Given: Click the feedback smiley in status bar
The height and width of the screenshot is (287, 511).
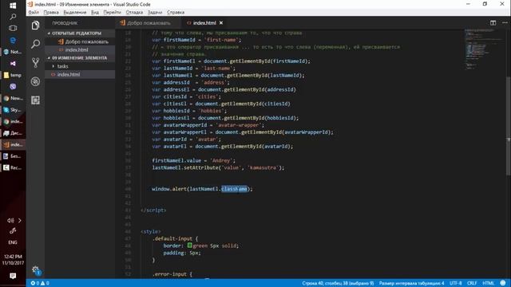Looking at the screenshot, I should [x=503, y=283].
